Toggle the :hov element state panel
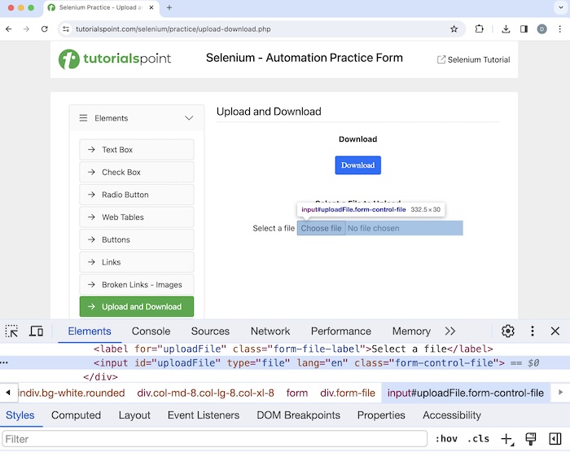The image size is (570, 452). (446, 439)
